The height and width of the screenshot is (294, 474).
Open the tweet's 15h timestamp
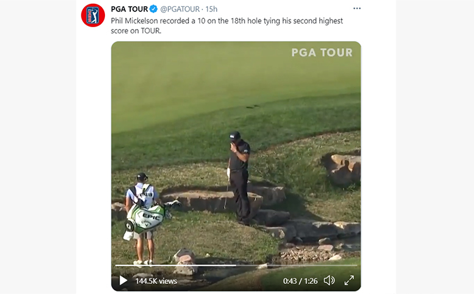211,9
